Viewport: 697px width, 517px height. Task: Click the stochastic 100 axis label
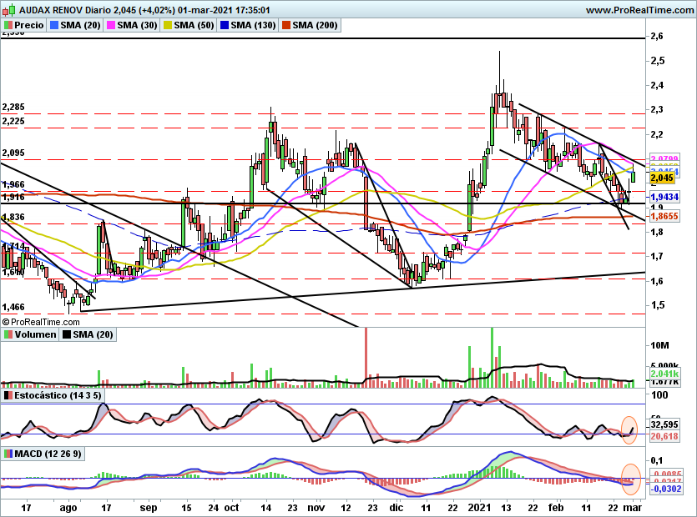click(x=659, y=395)
